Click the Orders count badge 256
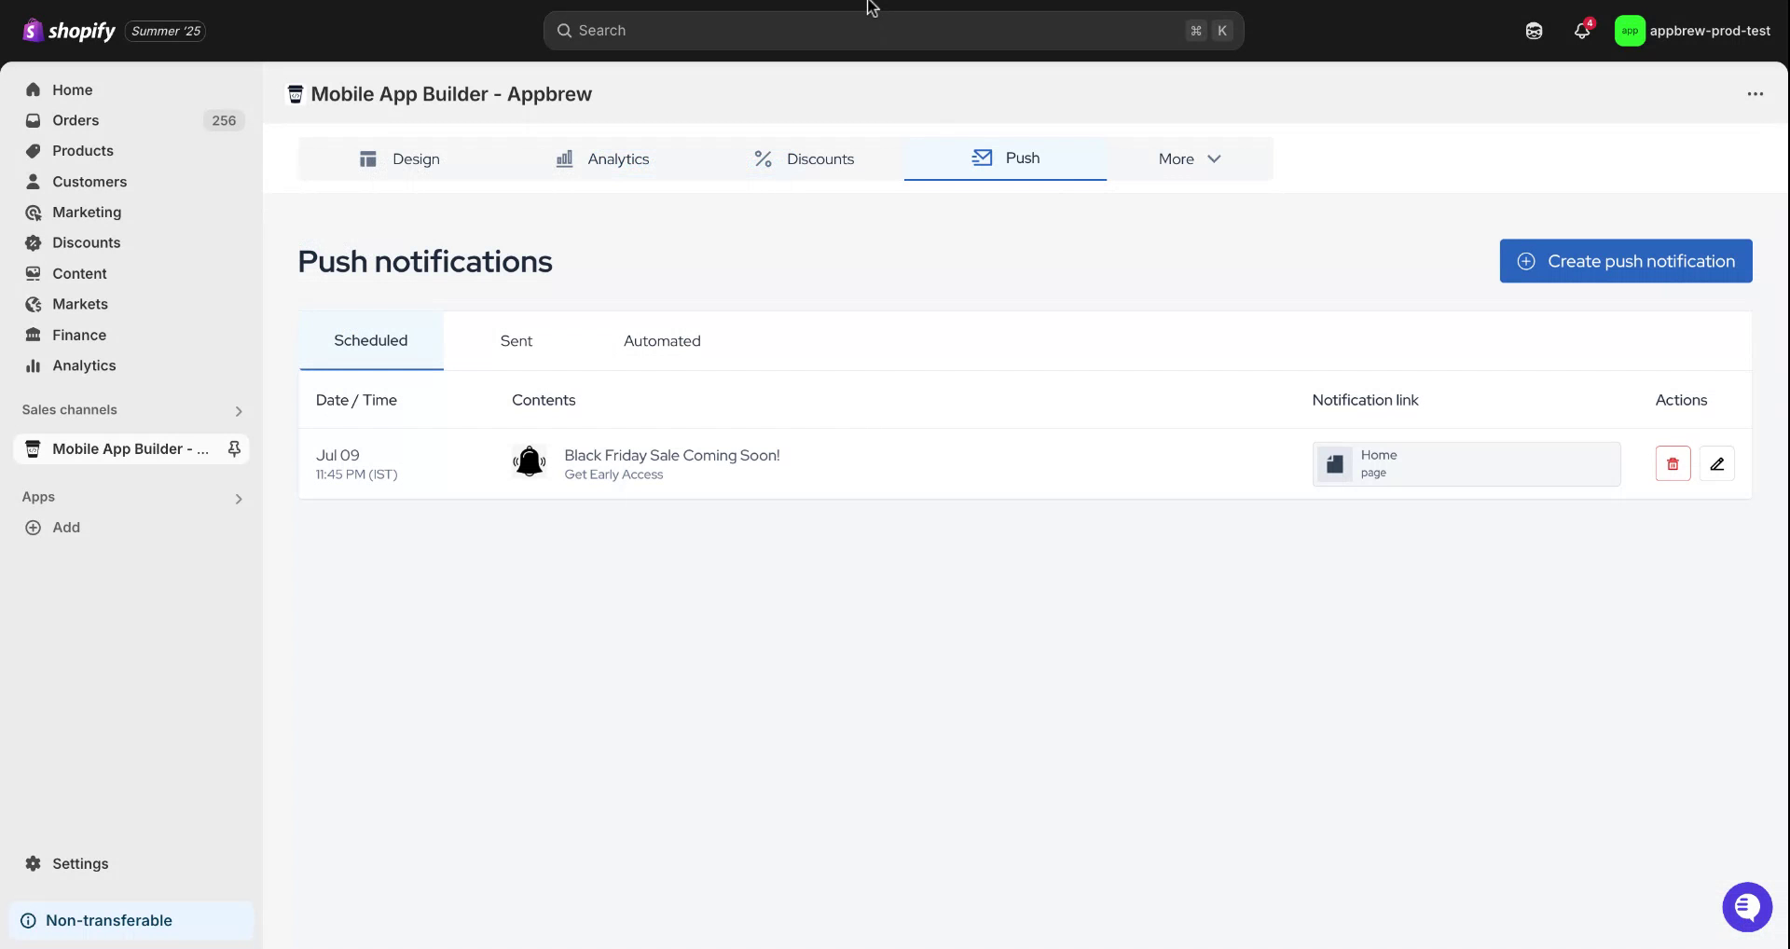Viewport: 1790px width, 949px height. click(224, 120)
